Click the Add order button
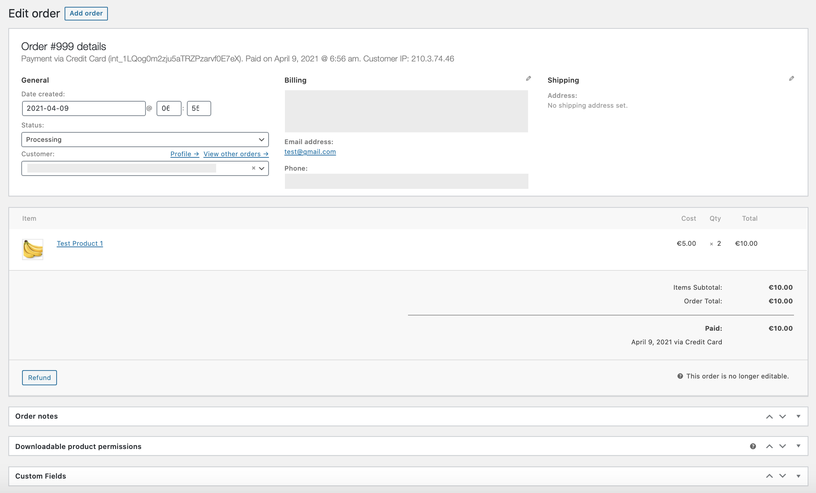 (86, 13)
